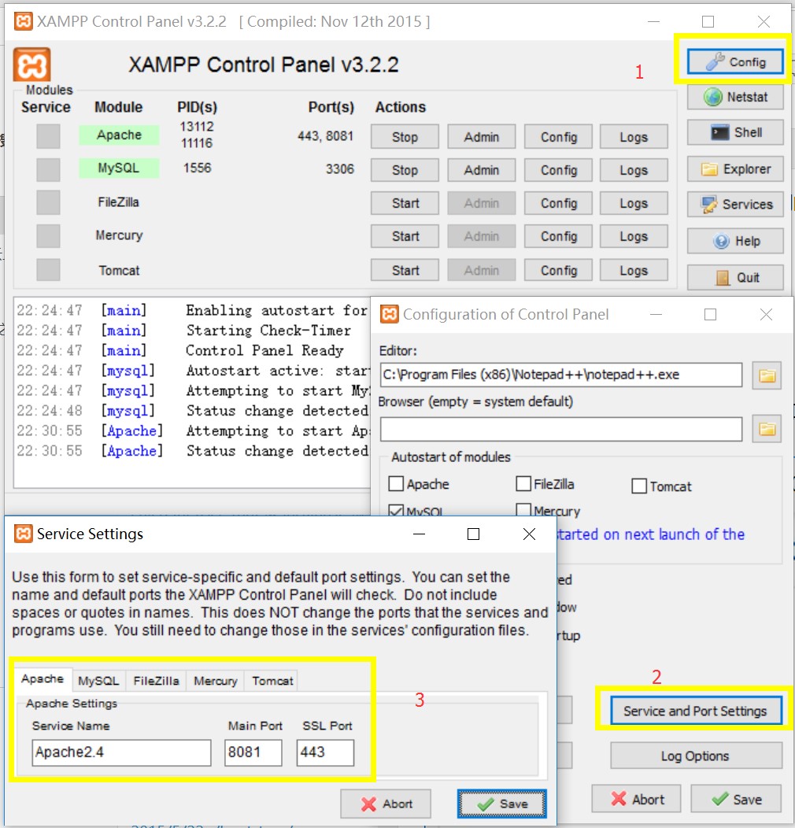Stop the Apache module

(x=405, y=137)
